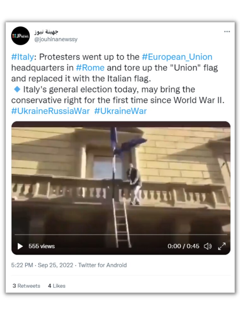Click the 555 views counter
Viewport: 240px width, 315px height.
(x=42, y=246)
